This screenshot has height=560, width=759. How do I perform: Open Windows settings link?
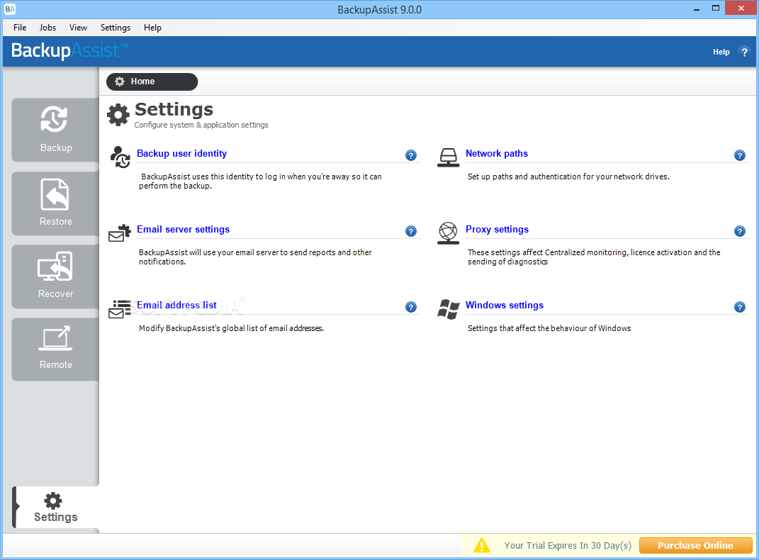click(505, 305)
